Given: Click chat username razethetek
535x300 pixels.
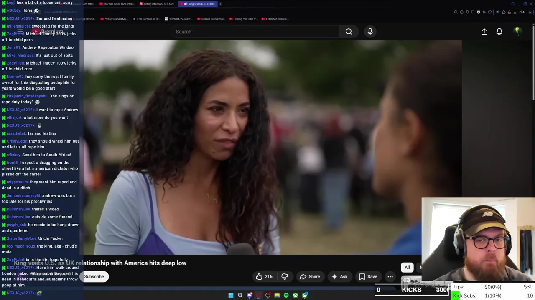Looking at the screenshot, I should (16, 133).
